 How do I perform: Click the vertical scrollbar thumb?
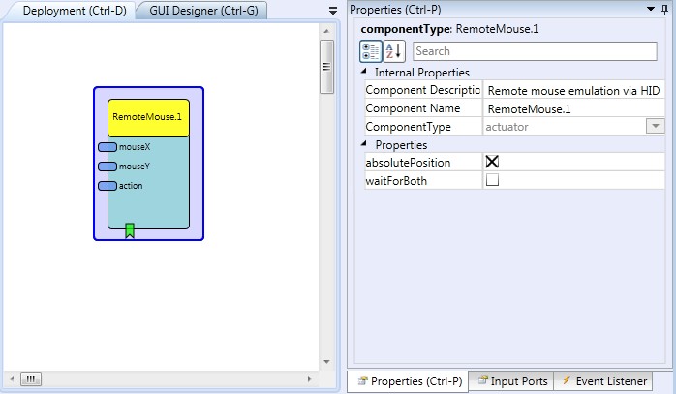tap(326, 67)
